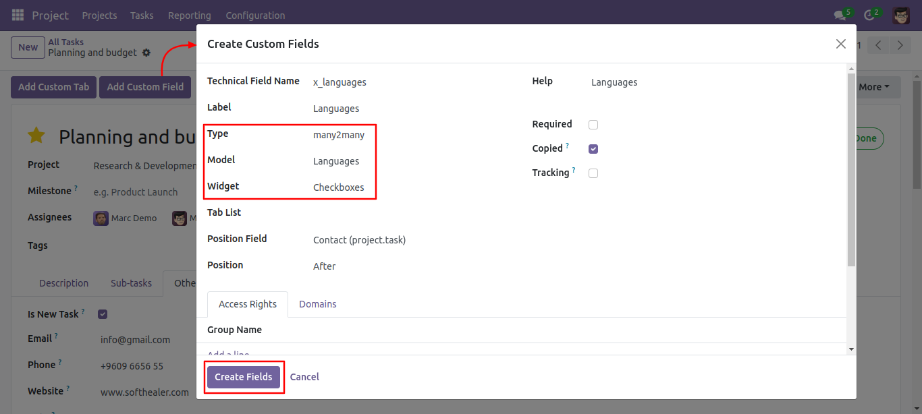Show help tooltip for Milestone field

click(x=76, y=188)
